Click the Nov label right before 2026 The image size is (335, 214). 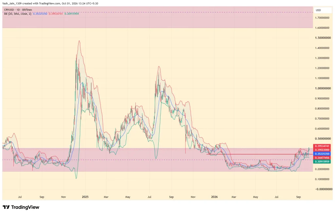(x=193, y=197)
